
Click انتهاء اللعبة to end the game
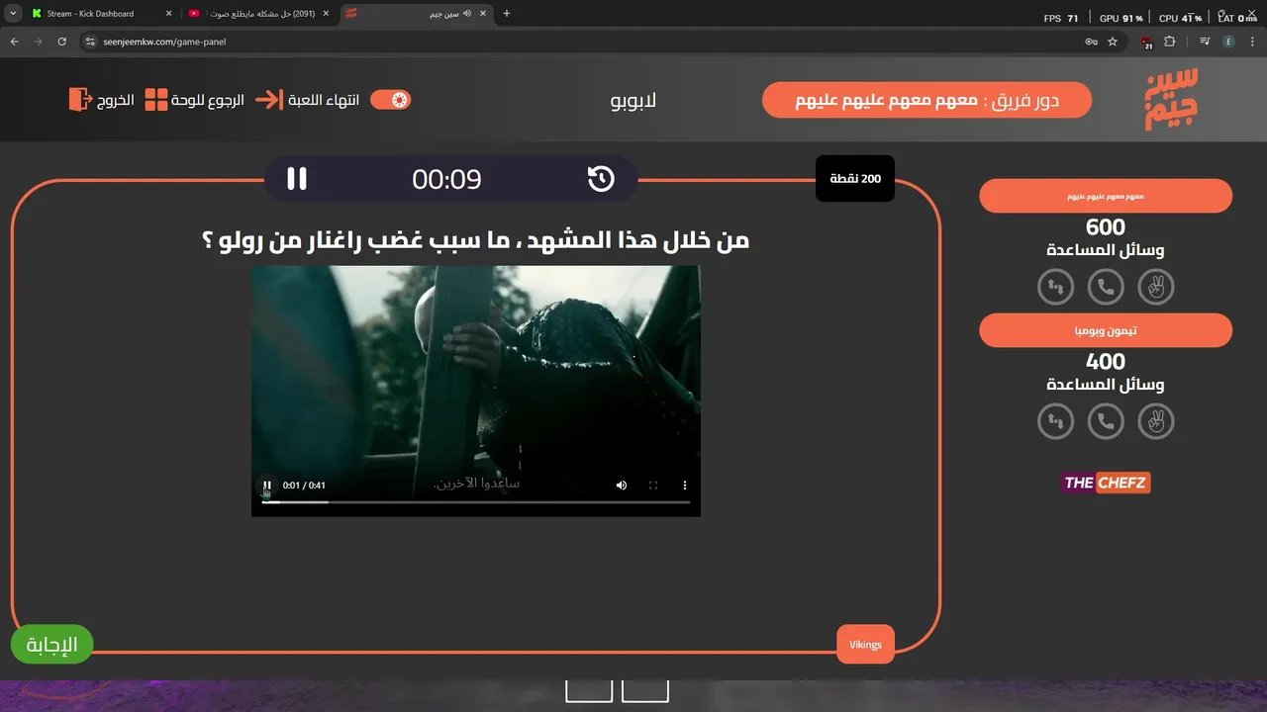(x=324, y=101)
